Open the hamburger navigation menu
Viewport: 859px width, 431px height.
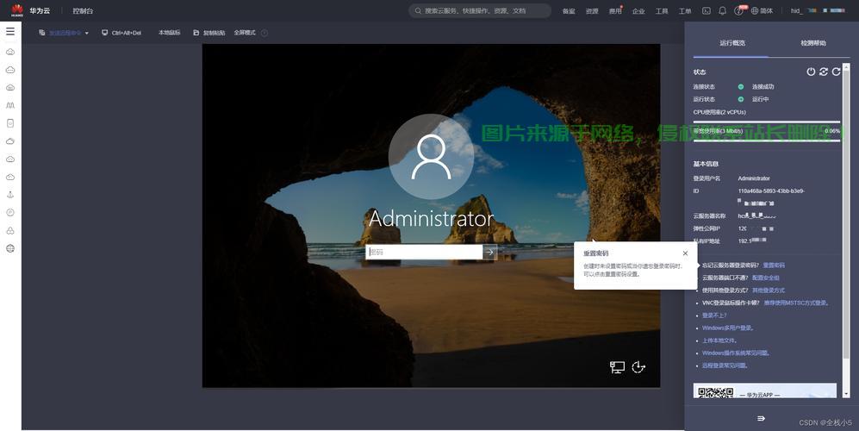coord(10,31)
